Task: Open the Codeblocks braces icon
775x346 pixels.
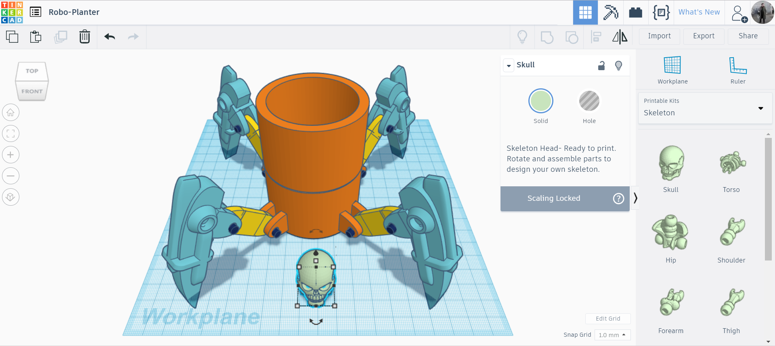Action: [x=661, y=13]
